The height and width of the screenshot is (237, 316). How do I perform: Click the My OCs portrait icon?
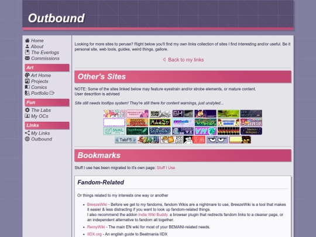tap(27, 116)
